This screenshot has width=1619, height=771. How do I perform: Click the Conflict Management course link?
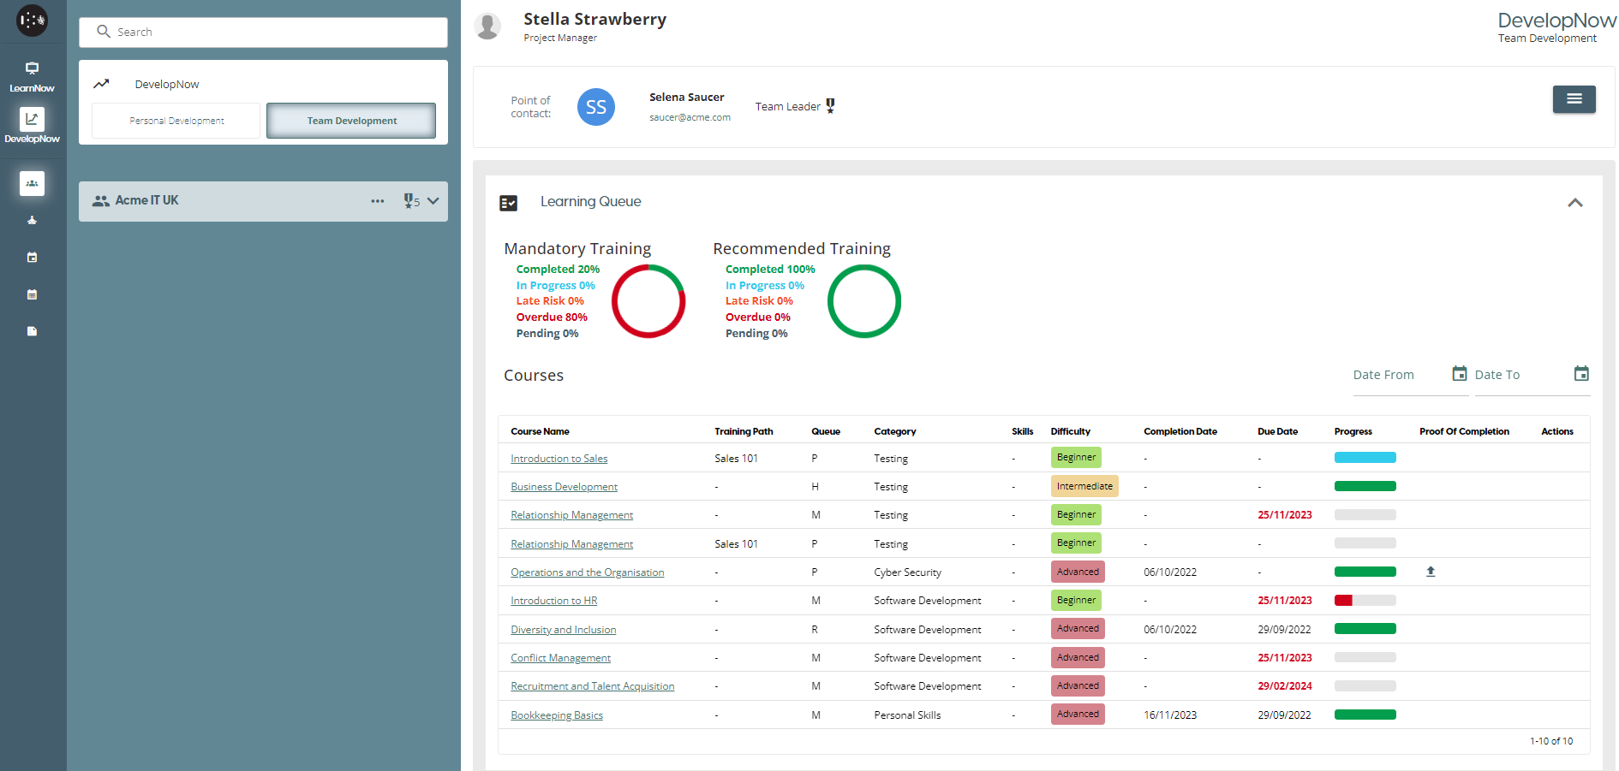tap(560, 658)
